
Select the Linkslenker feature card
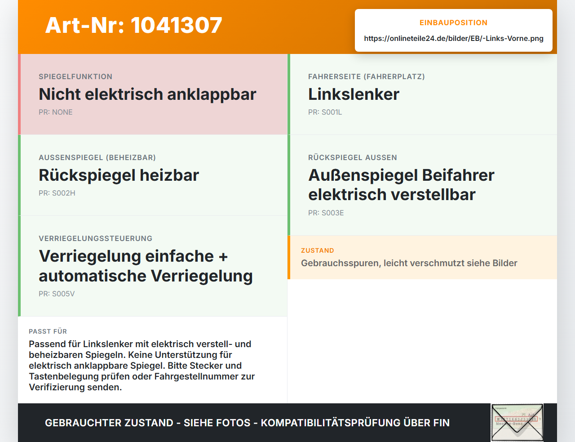pos(422,94)
